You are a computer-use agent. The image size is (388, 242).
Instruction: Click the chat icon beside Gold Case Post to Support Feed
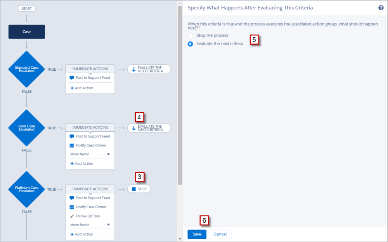click(72, 136)
